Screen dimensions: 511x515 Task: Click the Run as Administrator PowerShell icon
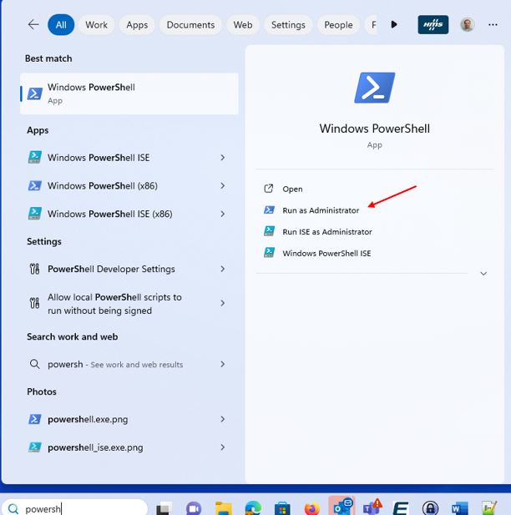pos(269,210)
